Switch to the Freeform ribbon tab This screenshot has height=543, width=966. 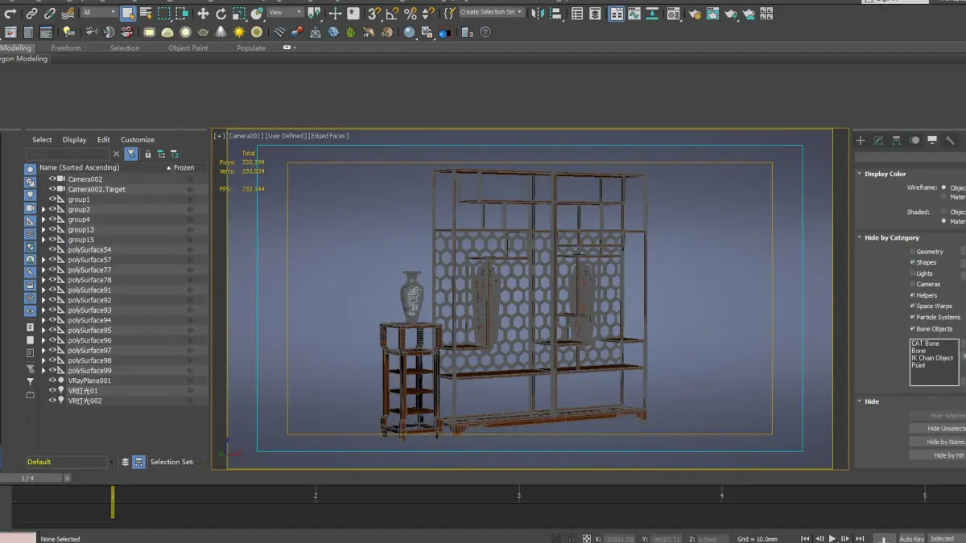point(66,48)
